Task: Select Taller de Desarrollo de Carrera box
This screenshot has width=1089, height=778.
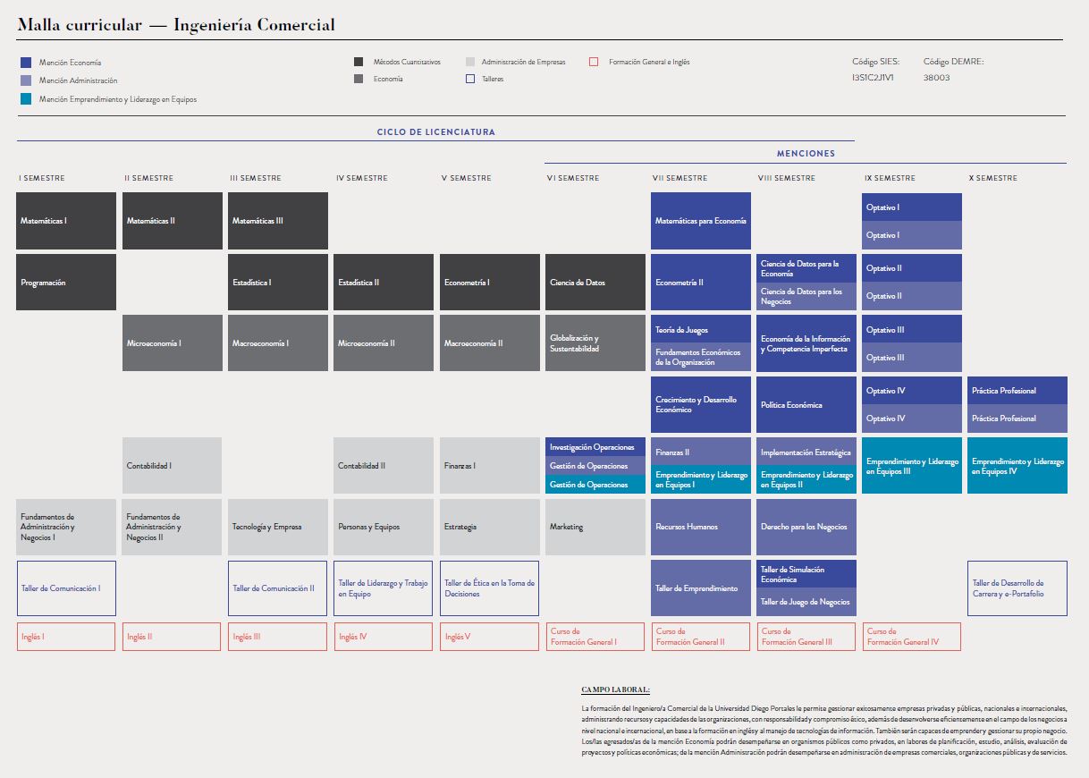Action: [1017, 588]
